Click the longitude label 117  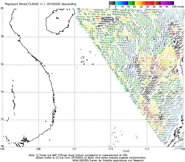[x=147, y=149]
